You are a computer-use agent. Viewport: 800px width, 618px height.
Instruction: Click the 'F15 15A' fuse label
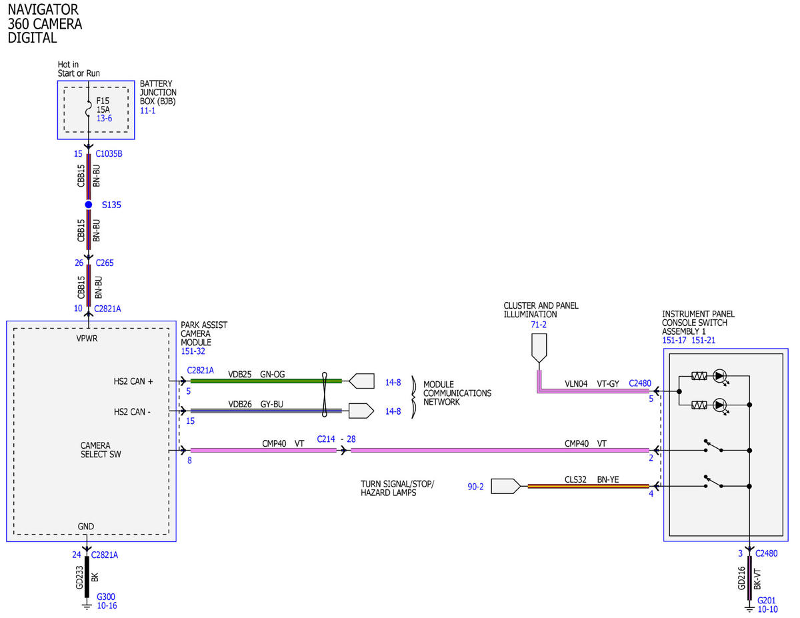pyautogui.click(x=103, y=105)
